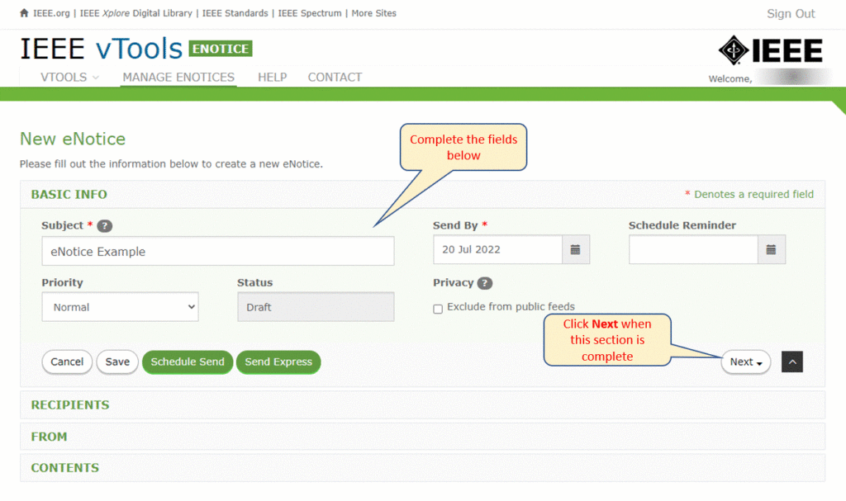846x501 pixels.
Task: Click the IEEE logo on the right
Action: pos(769,50)
